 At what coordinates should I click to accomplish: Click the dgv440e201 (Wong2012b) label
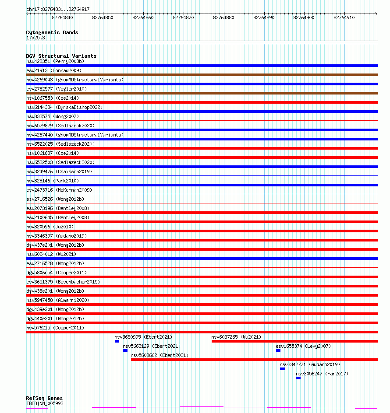55,319
